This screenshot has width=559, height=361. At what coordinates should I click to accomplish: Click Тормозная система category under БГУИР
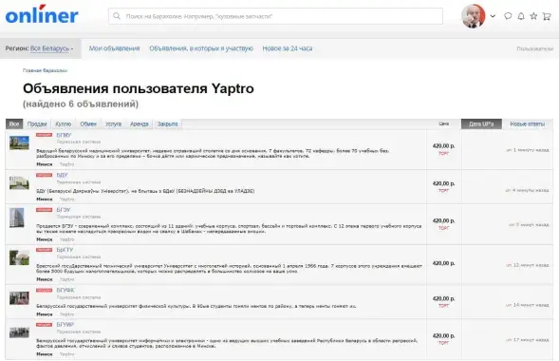(79, 332)
